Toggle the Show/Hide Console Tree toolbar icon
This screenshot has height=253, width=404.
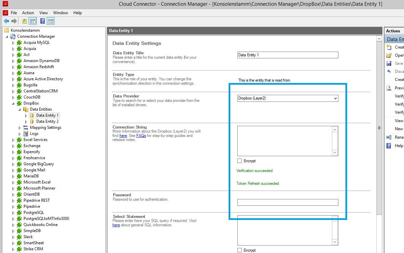pos(33,21)
